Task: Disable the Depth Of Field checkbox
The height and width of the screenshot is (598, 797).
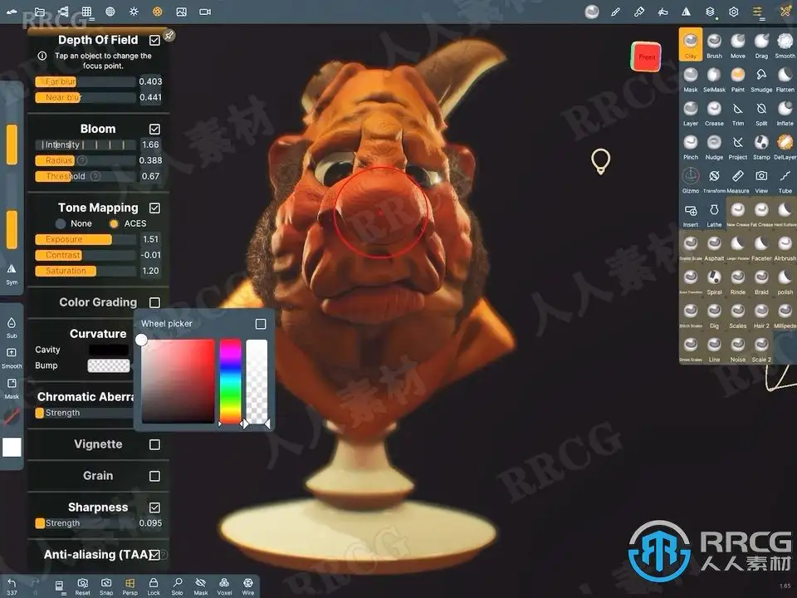Action: tap(154, 40)
